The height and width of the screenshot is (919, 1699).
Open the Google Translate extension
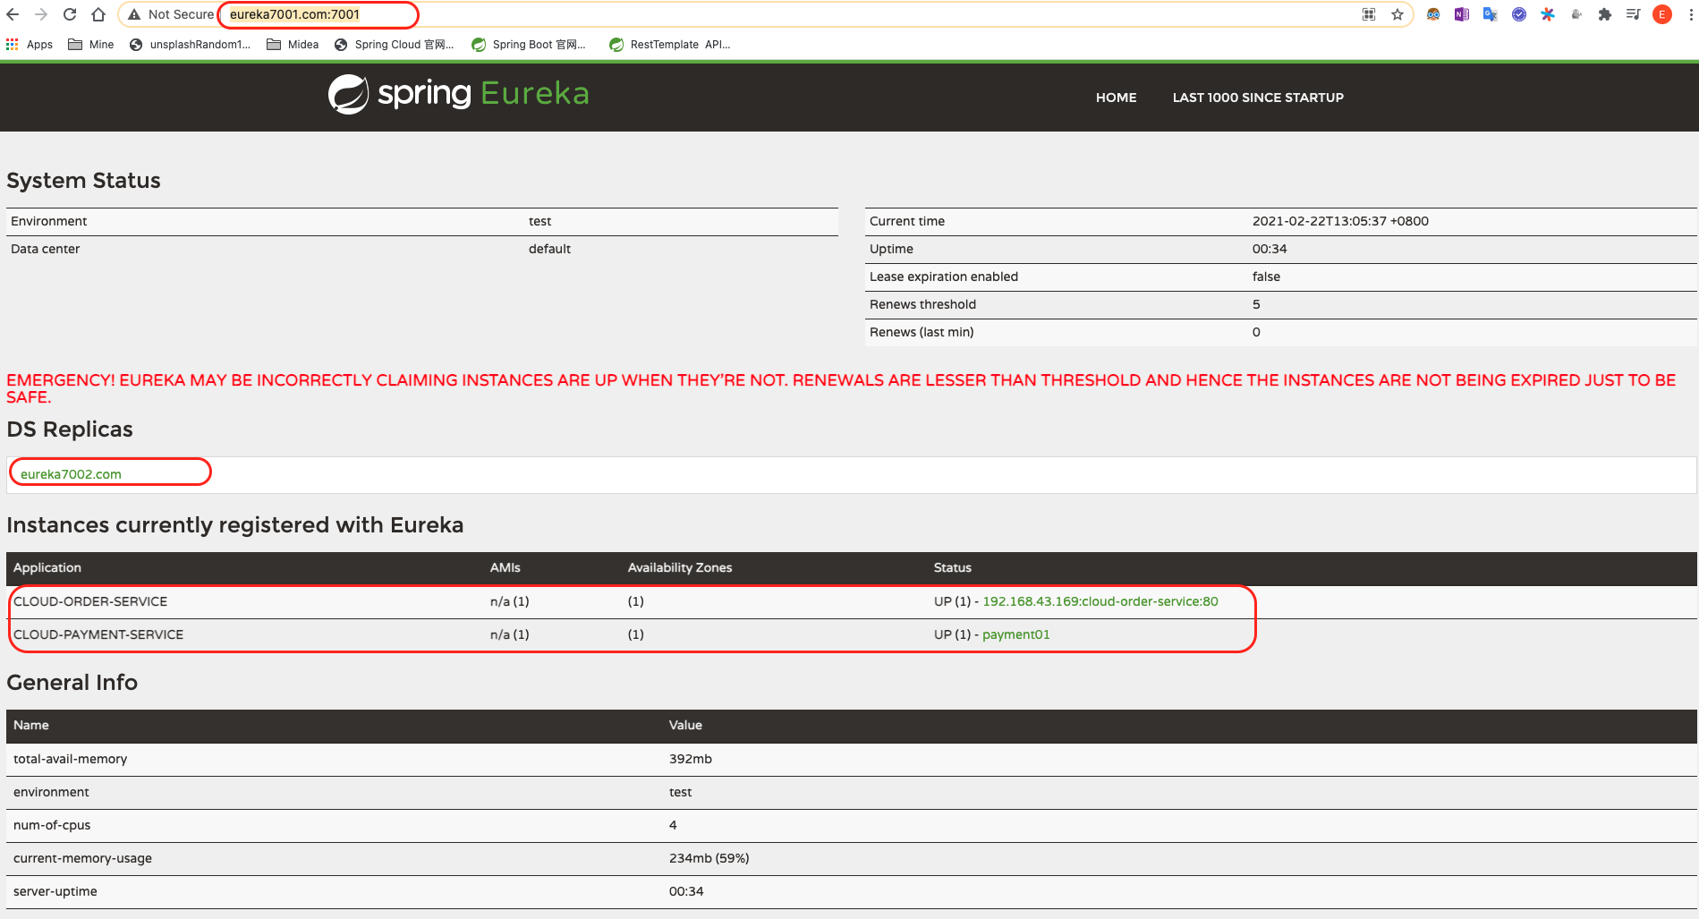click(1491, 14)
